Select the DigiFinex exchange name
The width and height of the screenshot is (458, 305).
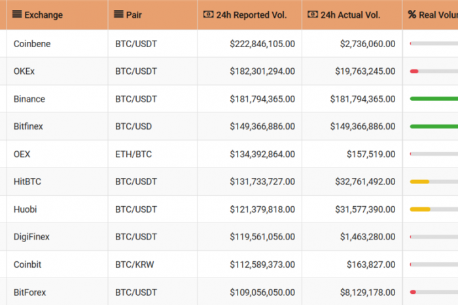point(31,237)
